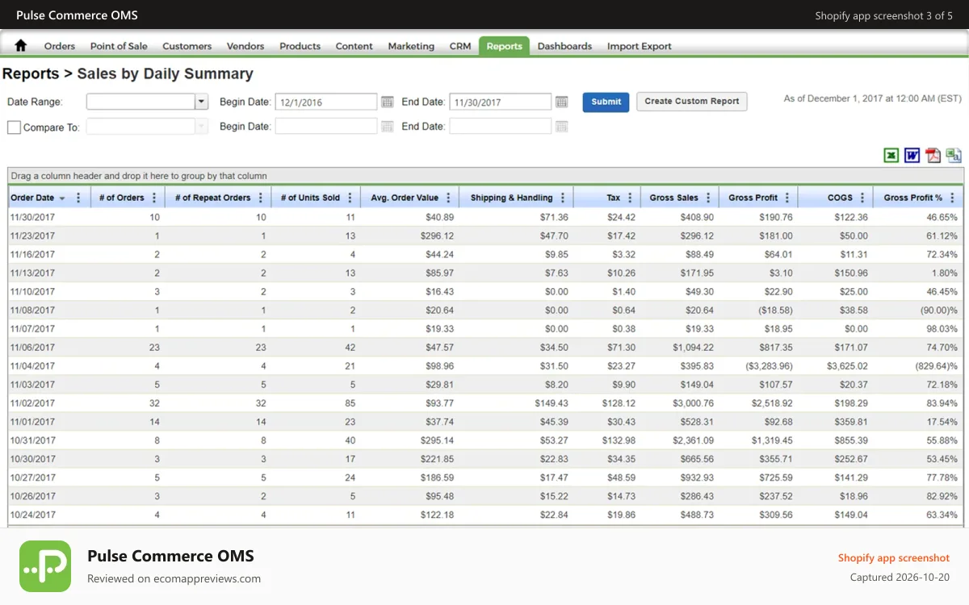
Task: Open the CRM menu
Action: (x=460, y=46)
